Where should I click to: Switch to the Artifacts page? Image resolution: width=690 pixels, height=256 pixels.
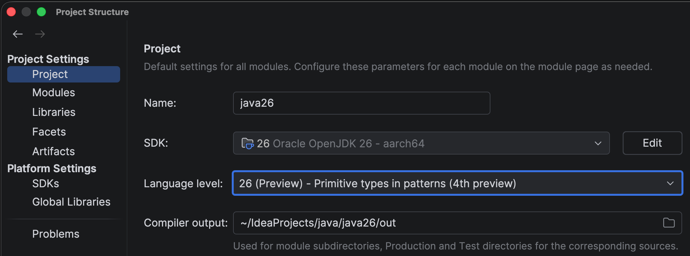click(54, 152)
